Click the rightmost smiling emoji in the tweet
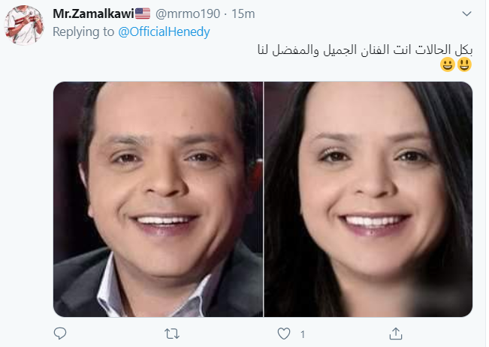The height and width of the screenshot is (347, 489). click(464, 64)
